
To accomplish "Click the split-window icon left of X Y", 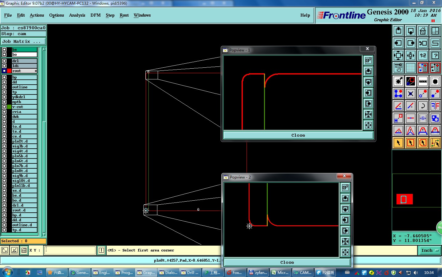I will click(24, 250).
